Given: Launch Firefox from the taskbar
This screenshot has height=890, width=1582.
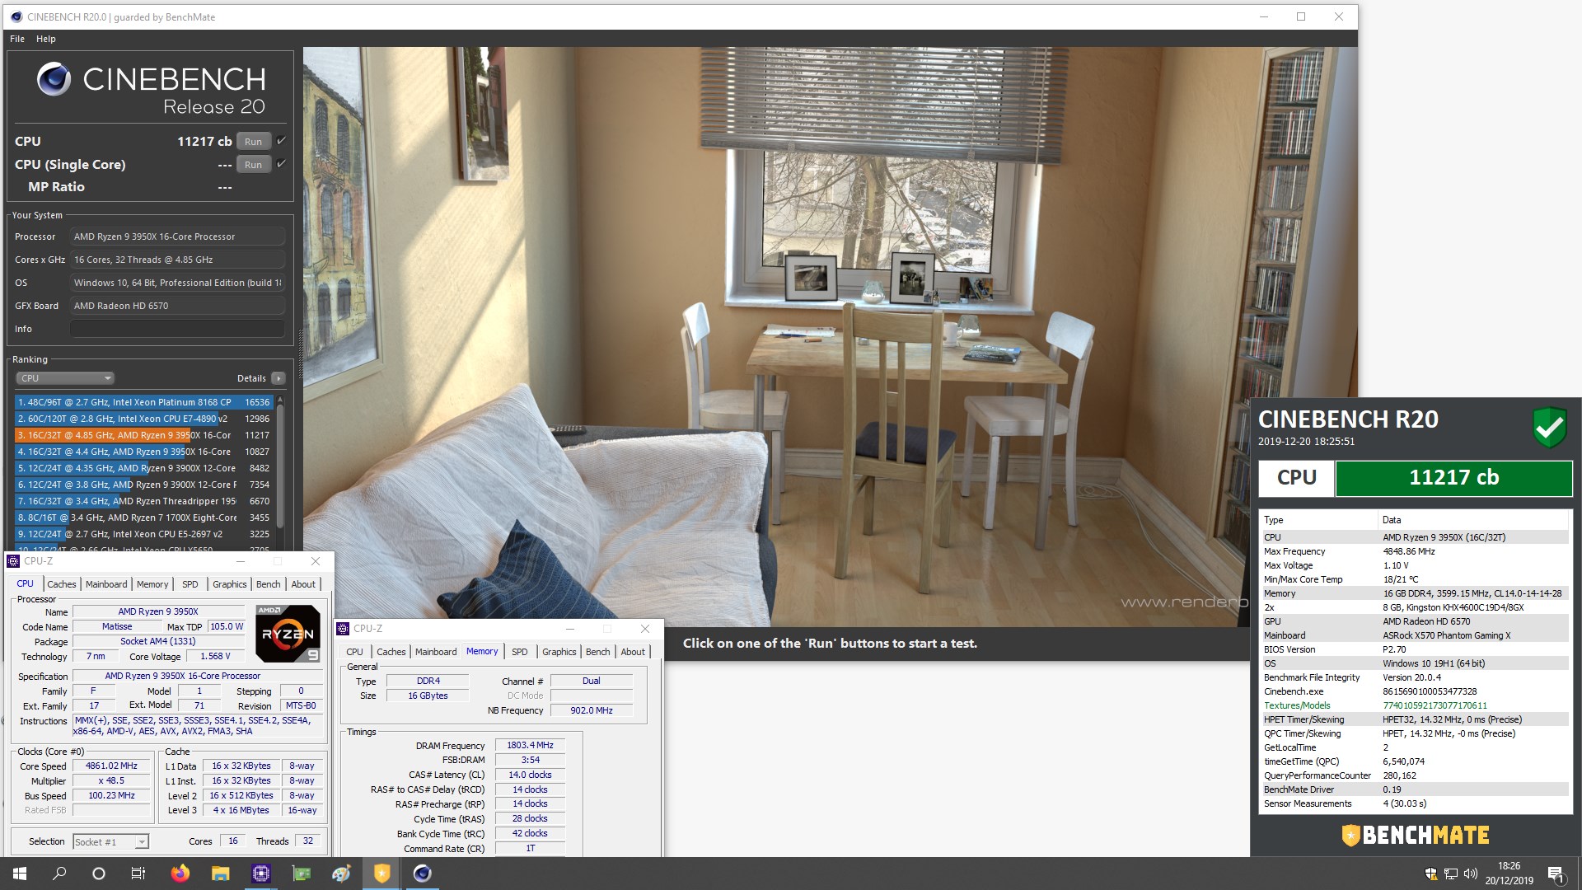Looking at the screenshot, I should [x=180, y=874].
